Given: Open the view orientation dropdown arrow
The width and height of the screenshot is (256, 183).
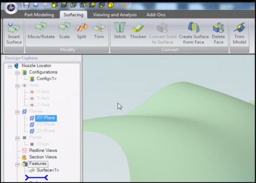Looking at the screenshot, I should [x=117, y=5].
